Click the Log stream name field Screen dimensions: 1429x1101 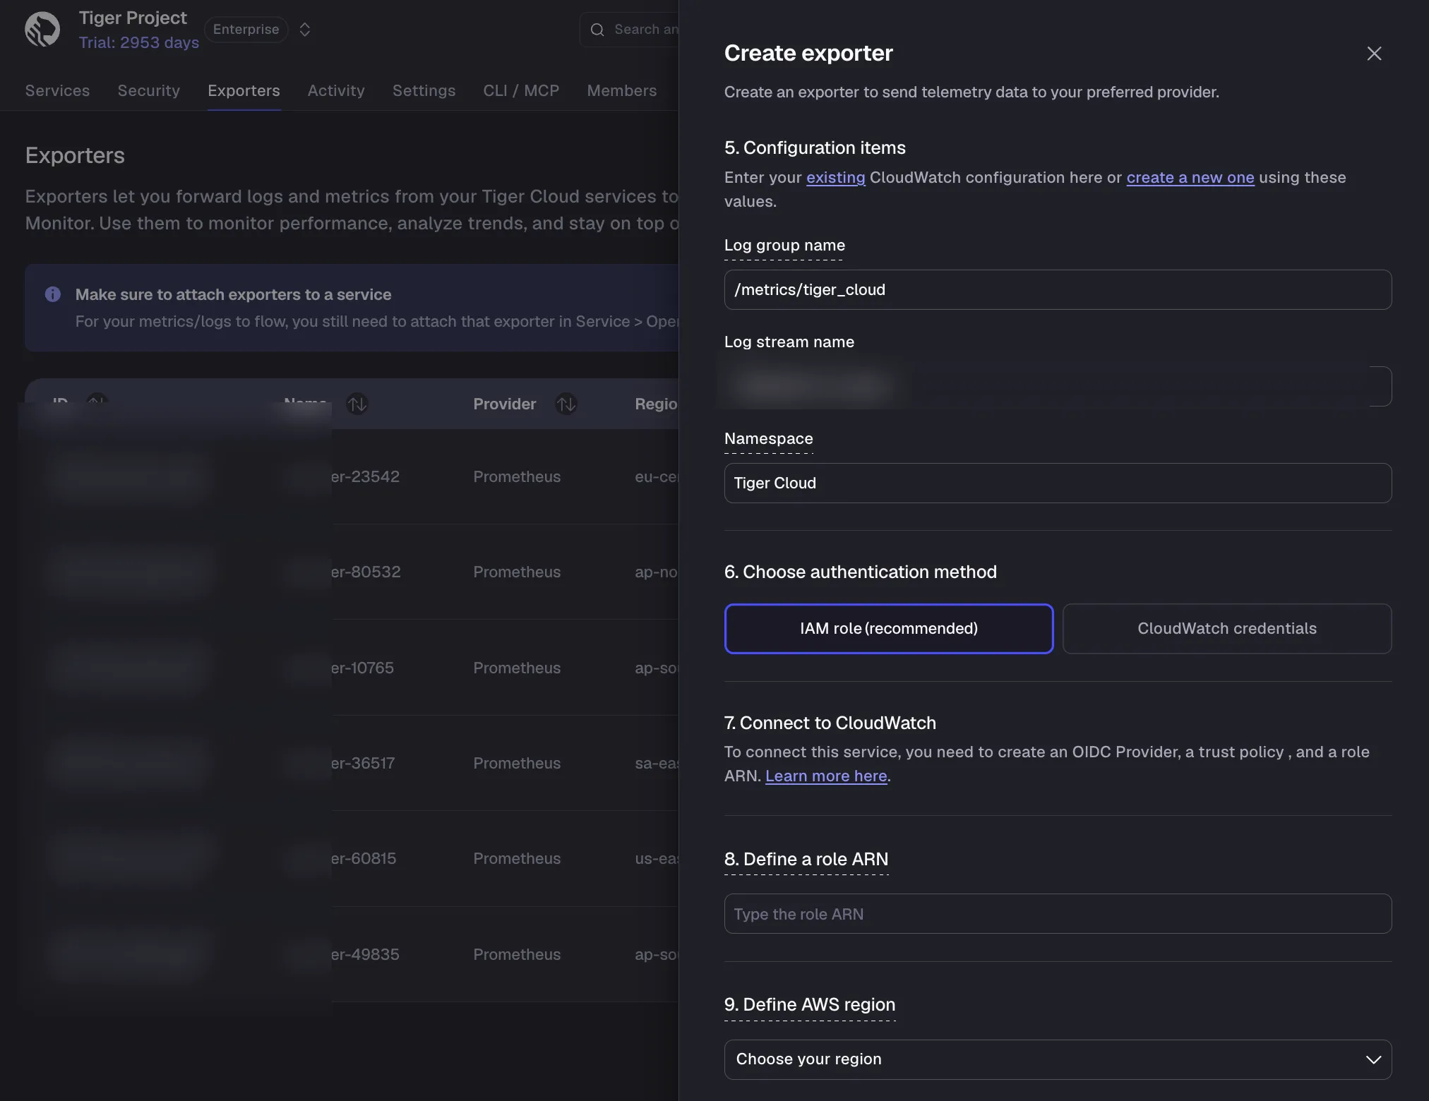1058,386
